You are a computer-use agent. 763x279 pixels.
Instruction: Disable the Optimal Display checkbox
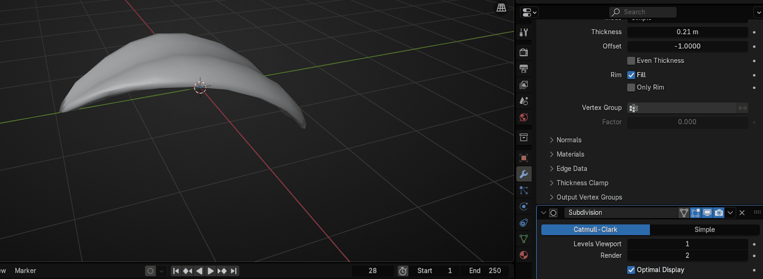(631, 270)
